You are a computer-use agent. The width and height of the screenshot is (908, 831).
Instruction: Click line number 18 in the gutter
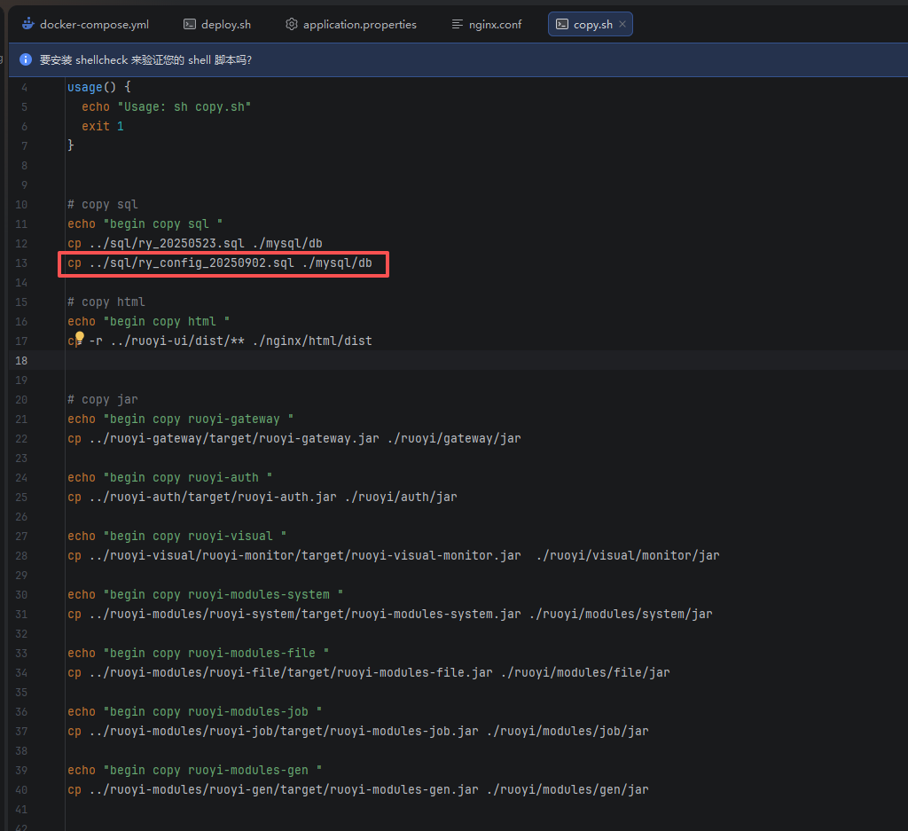[21, 361]
